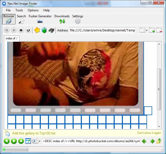
Task: Click the binoculars icon
Action: pyautogui.click(x=51, y=30)
